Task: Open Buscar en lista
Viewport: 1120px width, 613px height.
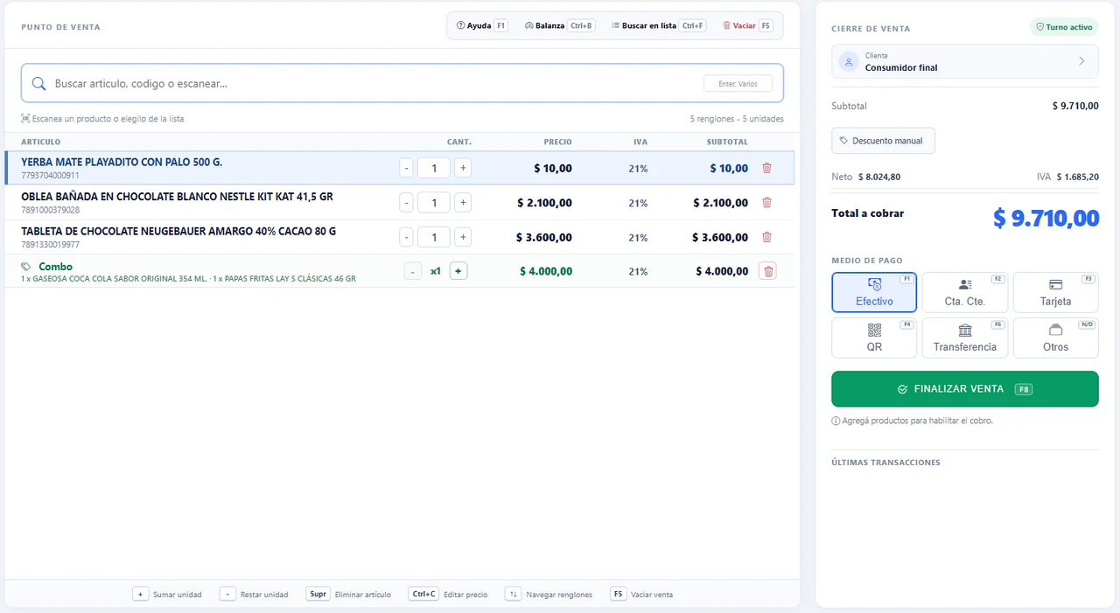Action: coord(658,25)
